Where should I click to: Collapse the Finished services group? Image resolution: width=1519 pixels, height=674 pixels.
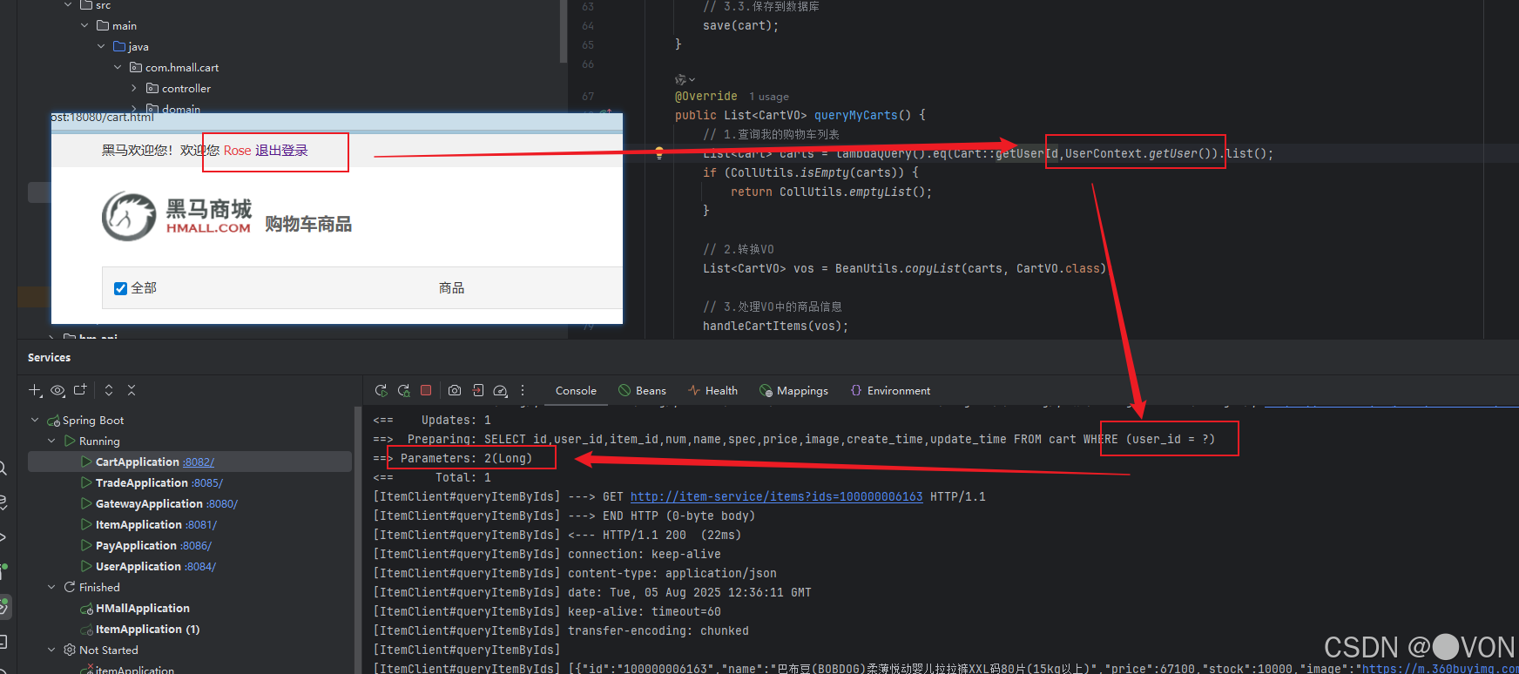click(51, 587)
